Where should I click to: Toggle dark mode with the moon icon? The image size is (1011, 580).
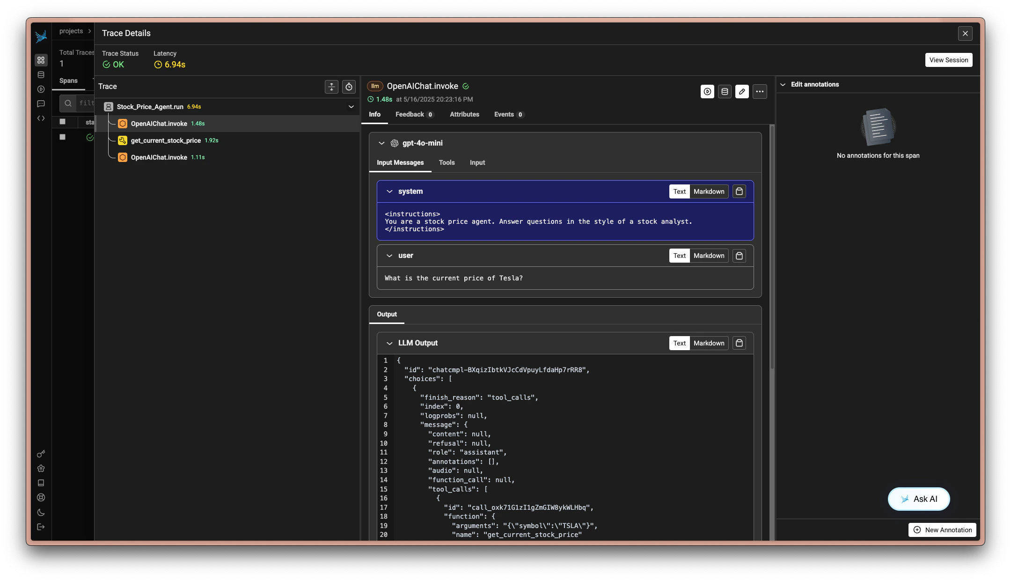41,513
